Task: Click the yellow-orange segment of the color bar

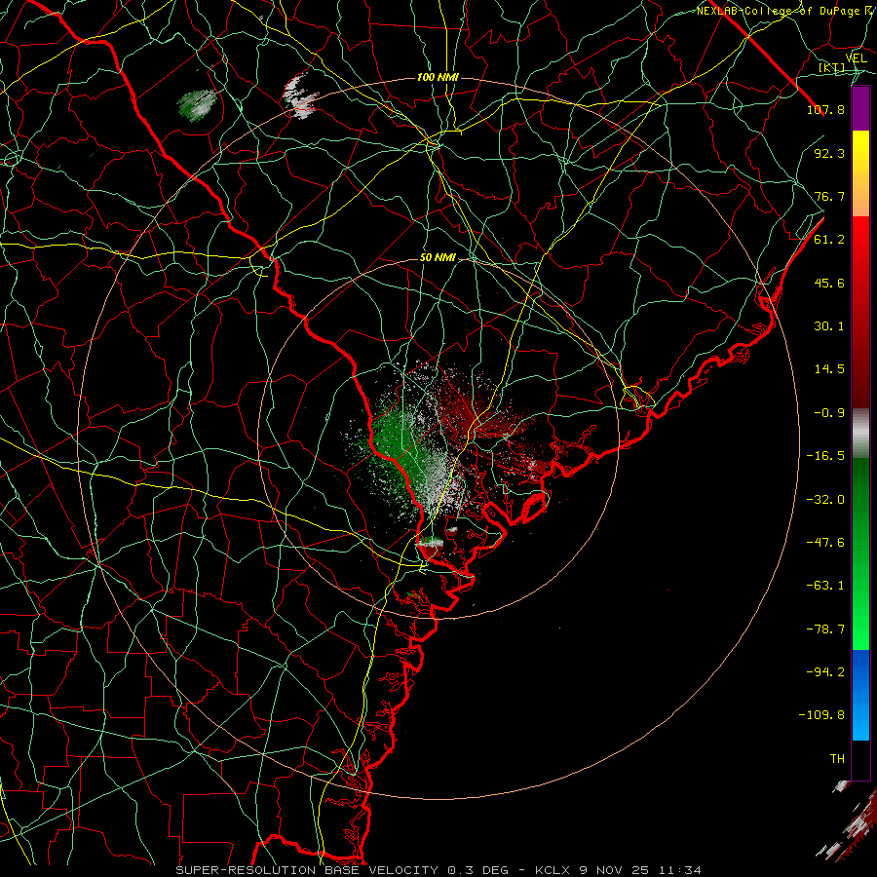Action: [x=860, y=173]
